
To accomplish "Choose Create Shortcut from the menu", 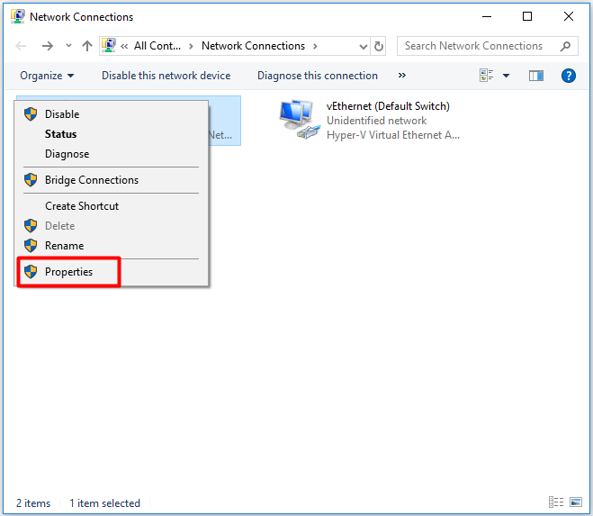I will click(x=112, y=206).
